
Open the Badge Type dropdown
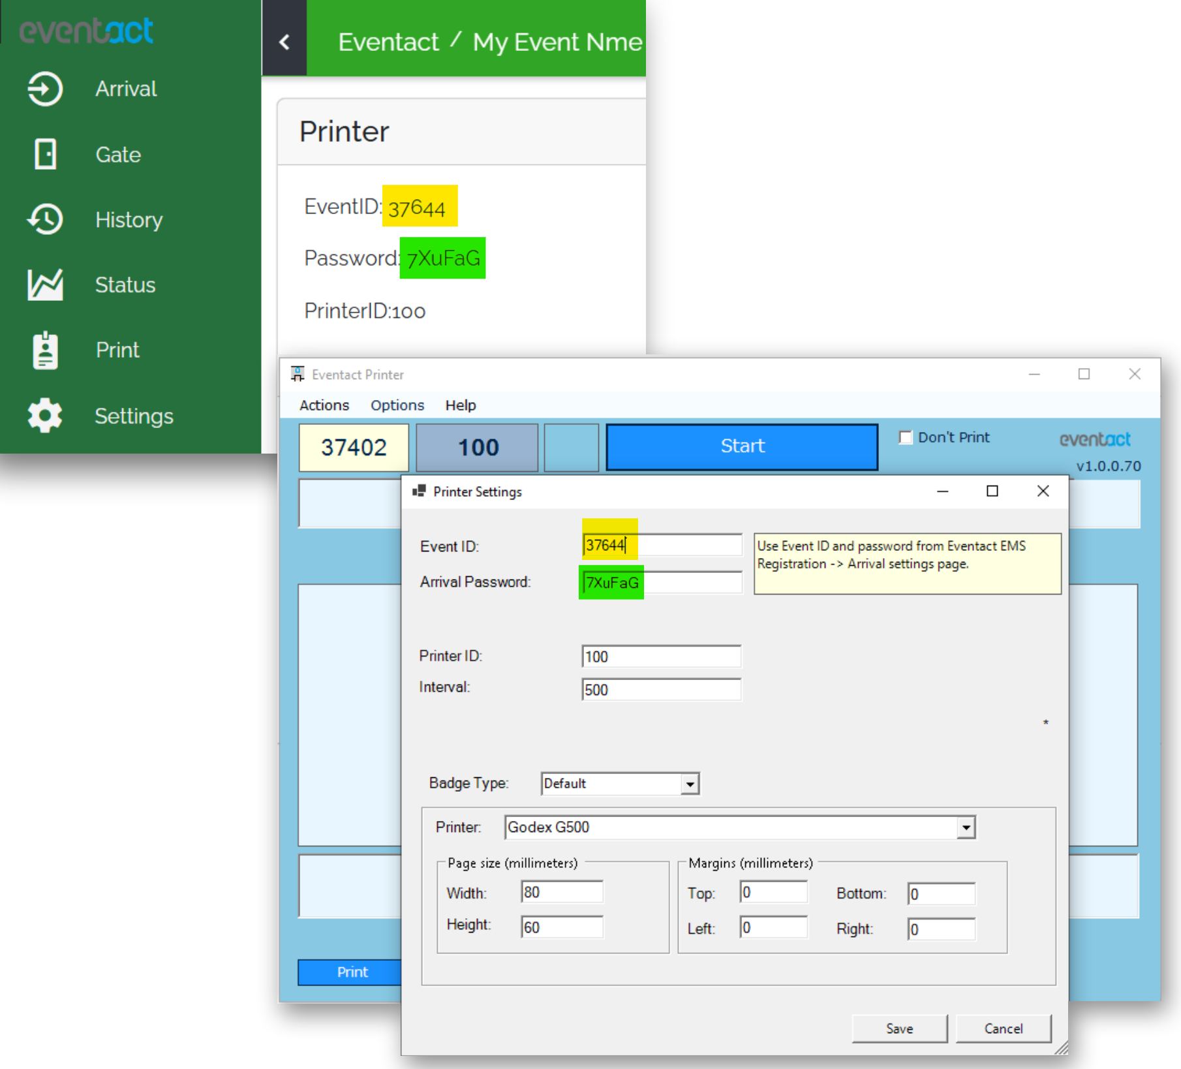pyautogui.click(x=690, y=783)
